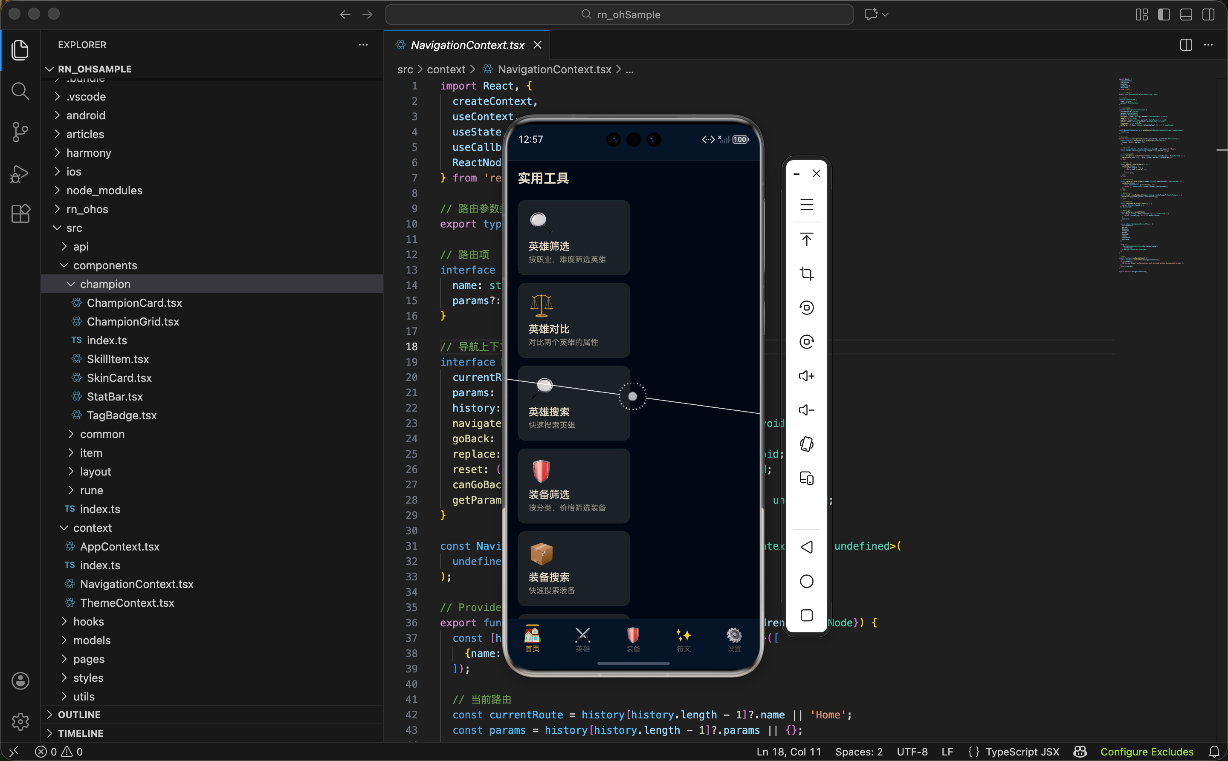The height and width of the screenshot is (761, 1228).
Task: Toggle the bottom panel layout icon
Action: pyautogui.click(x=1186, y=14)
